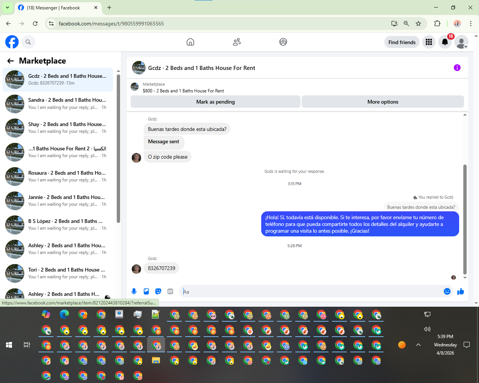Open Task View on the taskbar
This screenshot has width=479, height=383.
pos(27,345)
